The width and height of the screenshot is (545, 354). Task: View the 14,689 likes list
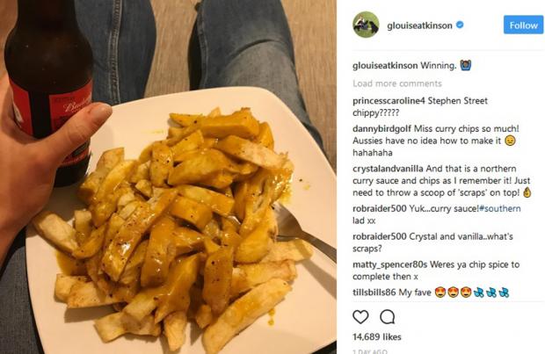click(x=377, y=337)
